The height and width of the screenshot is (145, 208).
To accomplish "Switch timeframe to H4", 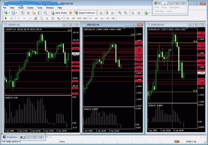I will tap(96, 18).
